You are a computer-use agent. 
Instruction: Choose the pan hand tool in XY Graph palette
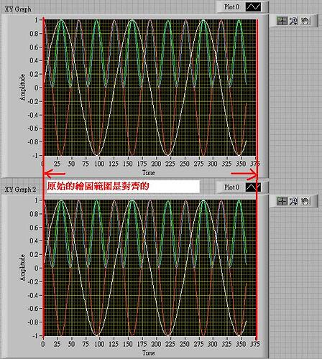[305, 21]
